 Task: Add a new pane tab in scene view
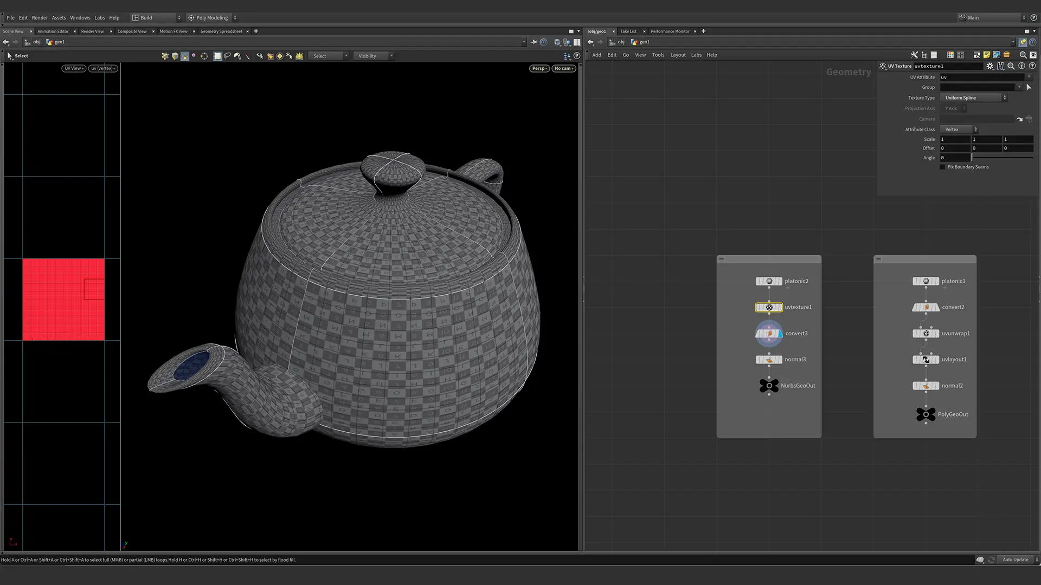point(256,31)
